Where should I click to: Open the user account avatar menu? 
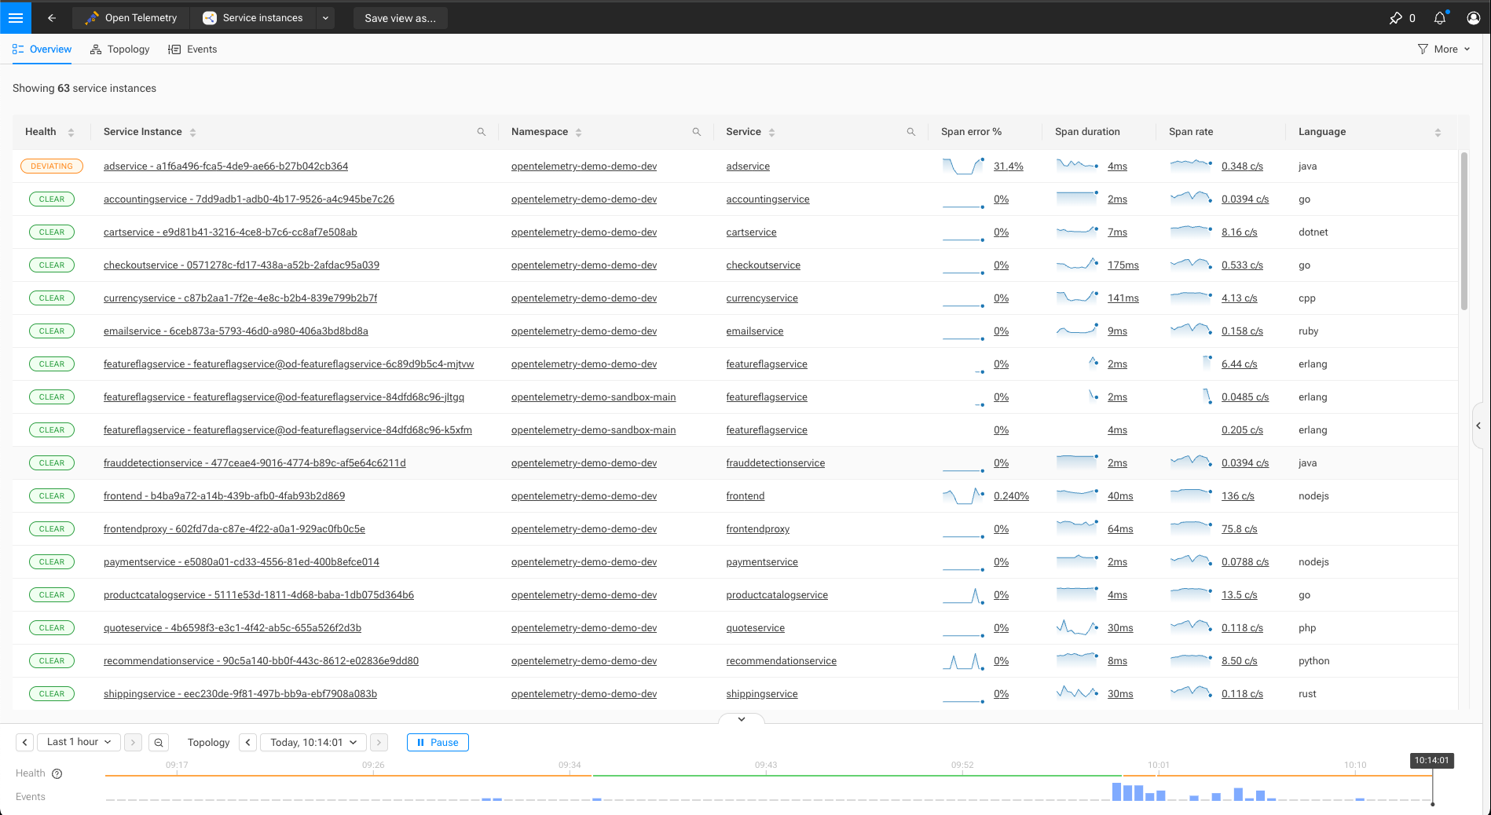pyautogui.click(x=1474, y=17)
